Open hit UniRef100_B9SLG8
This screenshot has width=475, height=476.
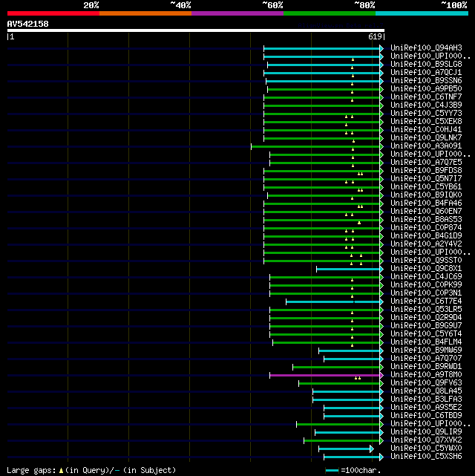point(426,65)
